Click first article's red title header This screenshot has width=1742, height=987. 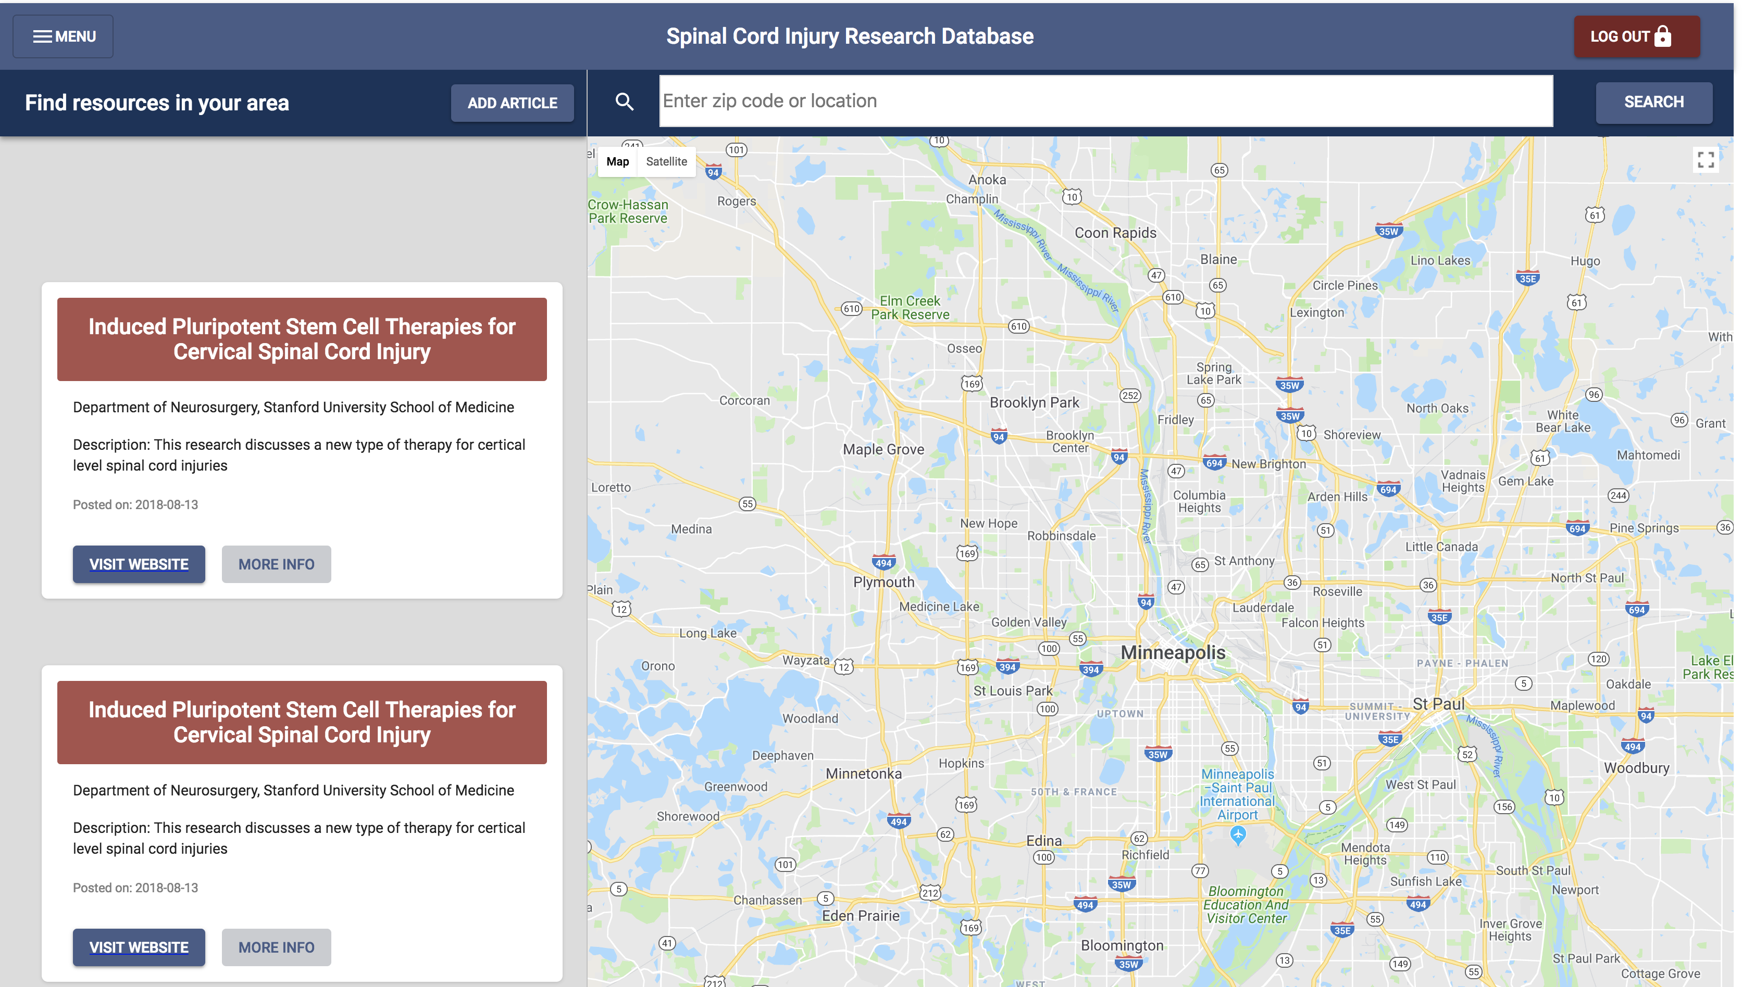[x=302, y=339]
